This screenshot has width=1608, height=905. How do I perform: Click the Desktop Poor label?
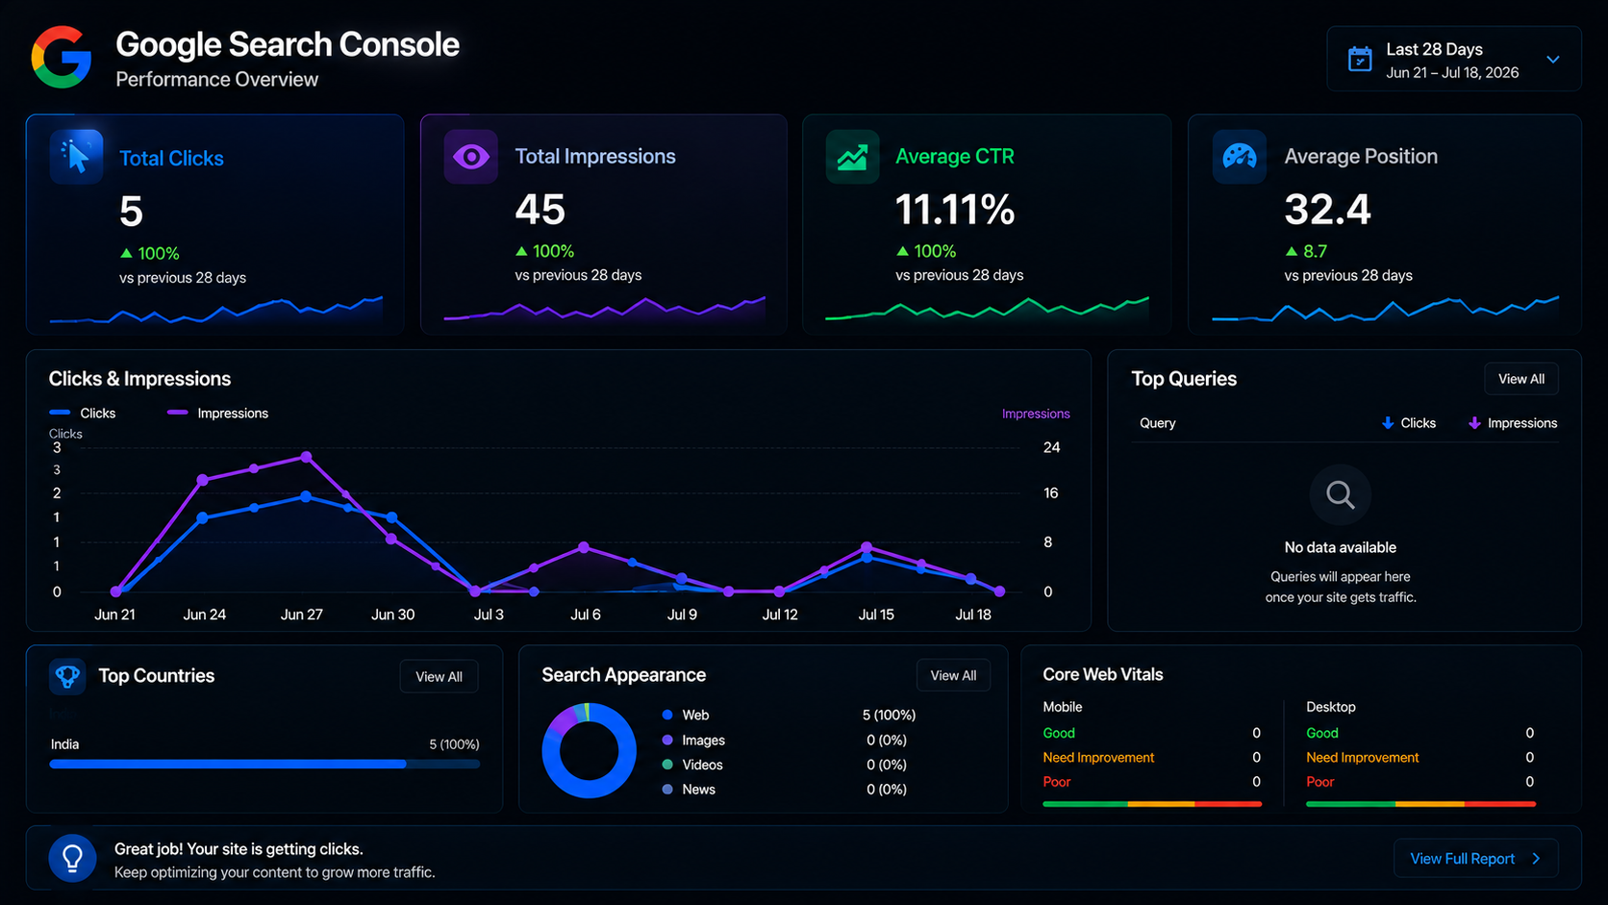[1320, 782]
